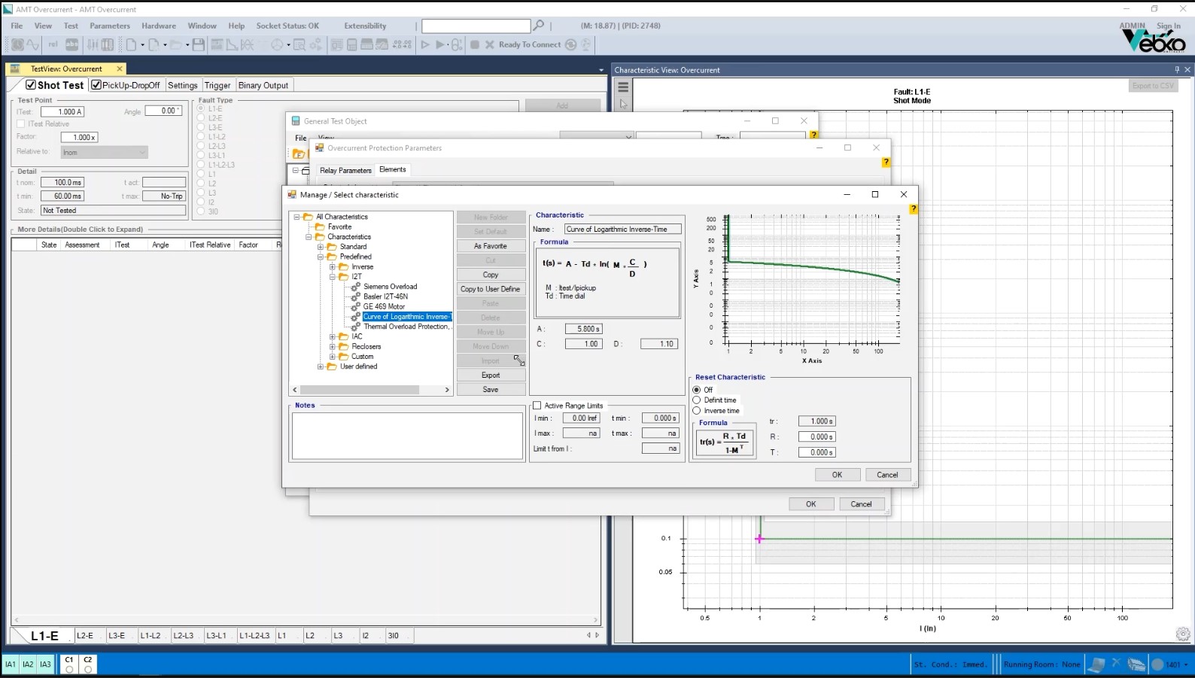
Task: Expand the Reclosers folder in the tree
Action: coord(333,347)
